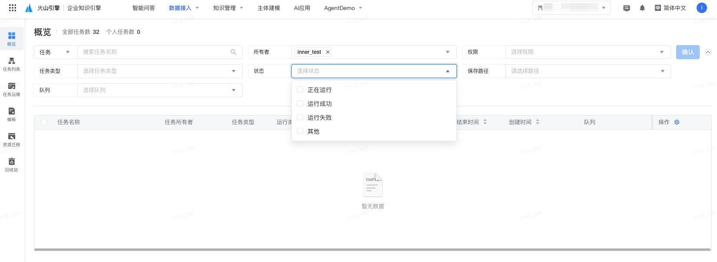717x262 pixels.
Task: Expand the 队列 selection dropdown
Action: tap(159, 90)
